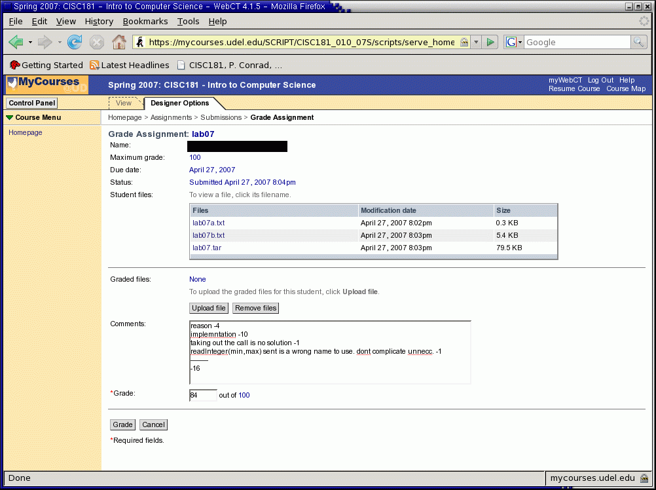Click the search magnifier icon
Image resolution: width=656 pixels, height=490 pixels.
[638, 42]
